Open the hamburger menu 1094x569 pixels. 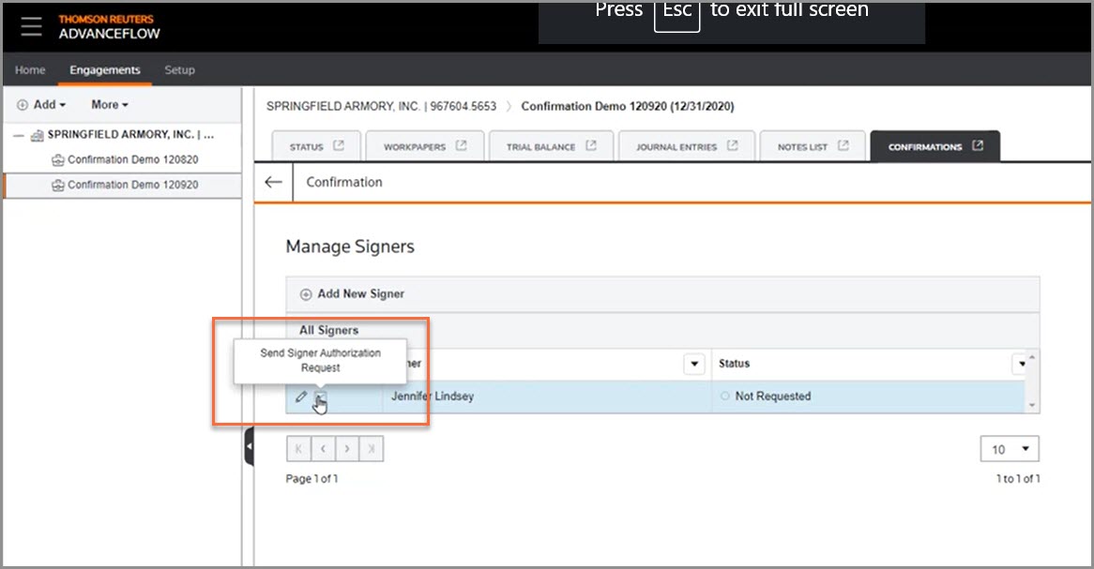[x=31, y=25]
